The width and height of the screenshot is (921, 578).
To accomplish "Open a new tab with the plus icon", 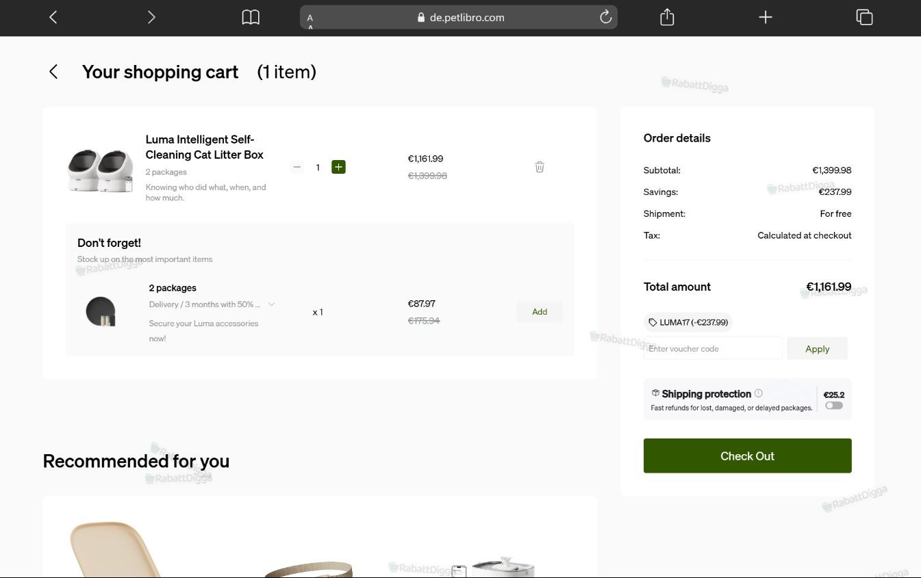I will [766, 17].
